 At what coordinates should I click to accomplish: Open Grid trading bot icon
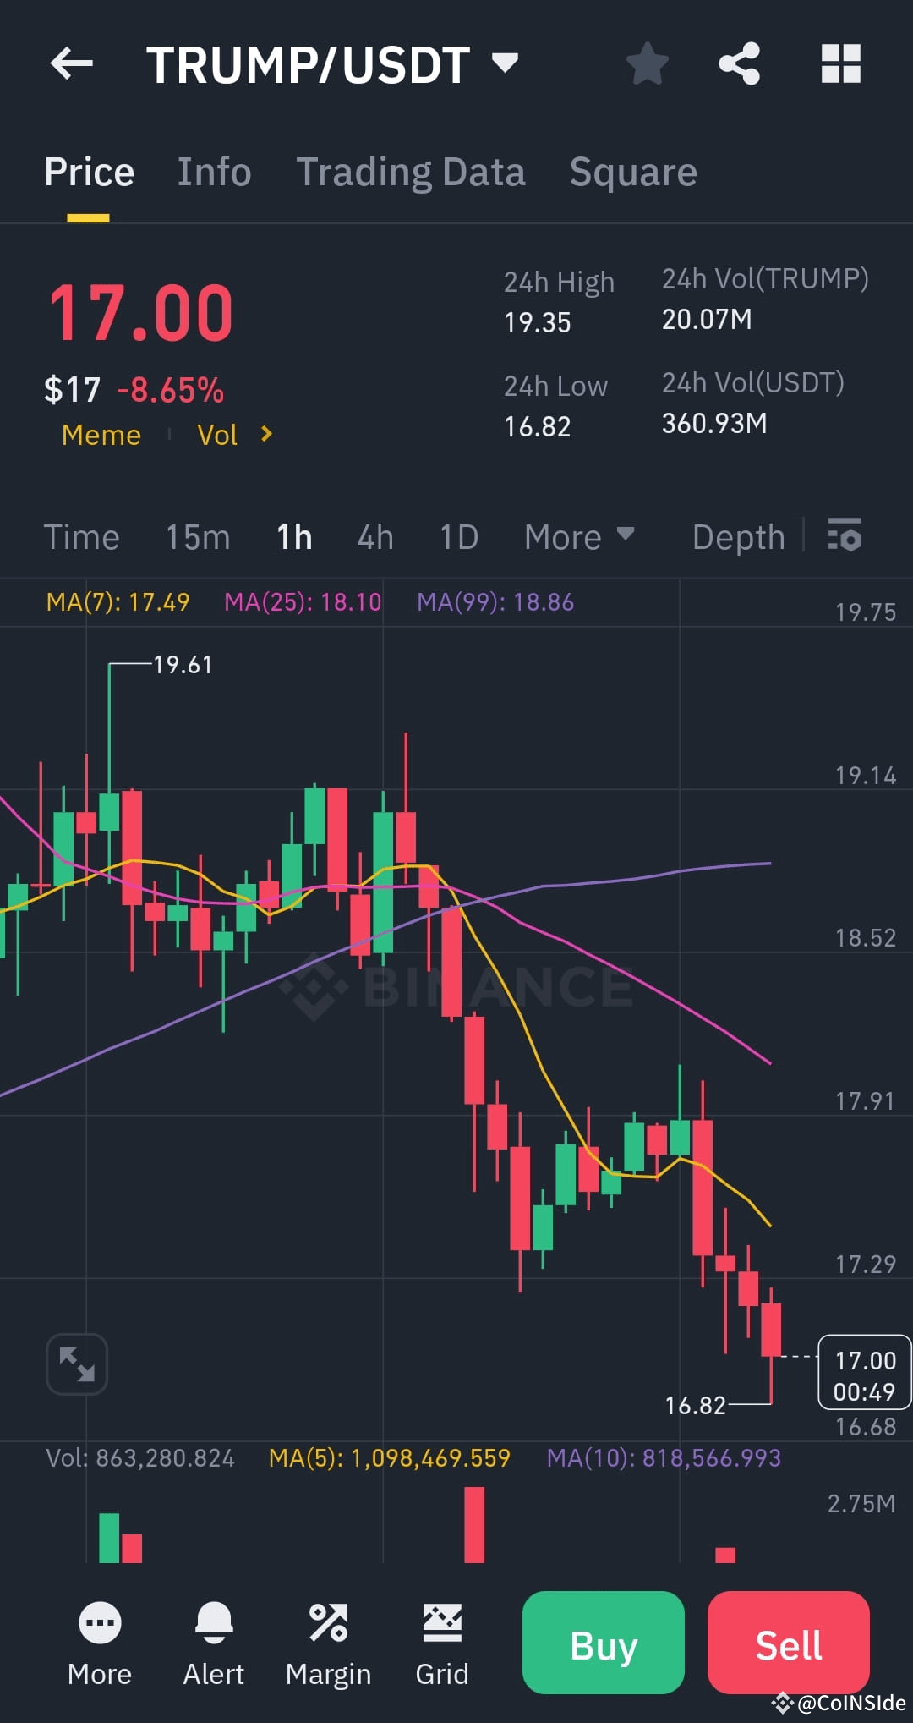coord(442,1623)
